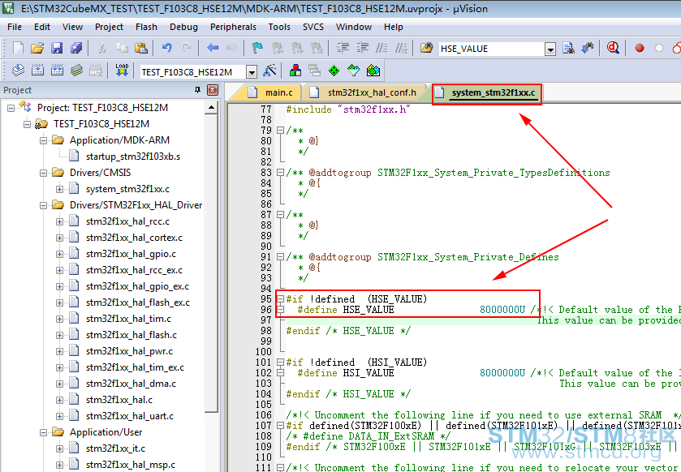
Task: Indent selected lines icon
Action: click(343, 48)
